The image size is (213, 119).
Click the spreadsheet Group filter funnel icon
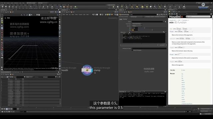[24, 77]
